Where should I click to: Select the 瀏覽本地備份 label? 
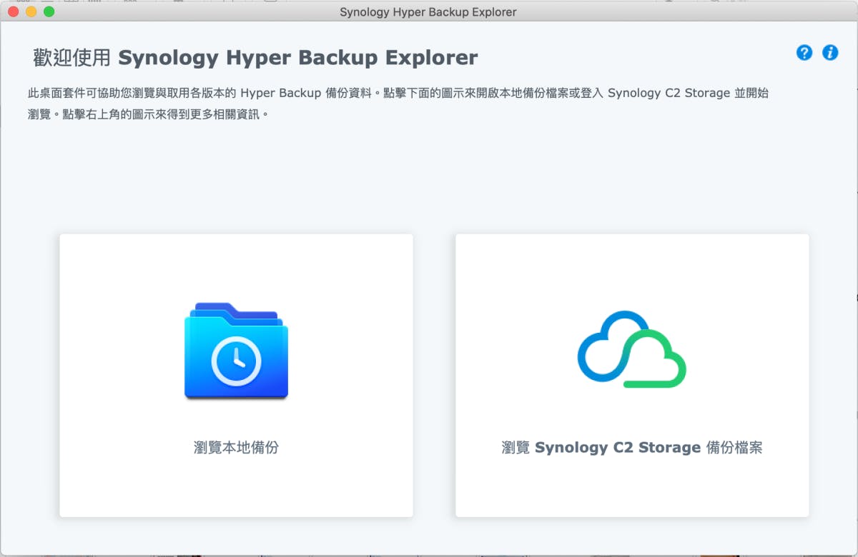pos(236,448)
